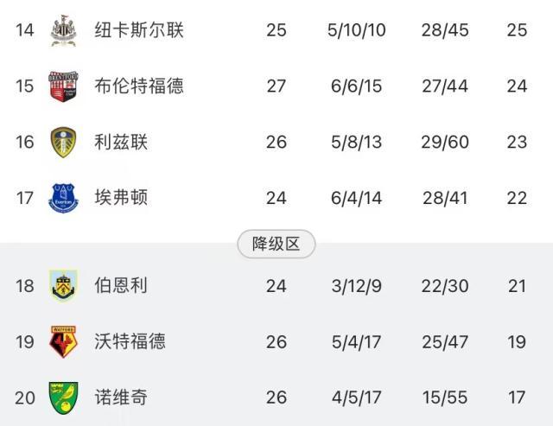Select rank number 20 in the table
The height and width of the screenshot is (426, 553).
tap(25, 397)
